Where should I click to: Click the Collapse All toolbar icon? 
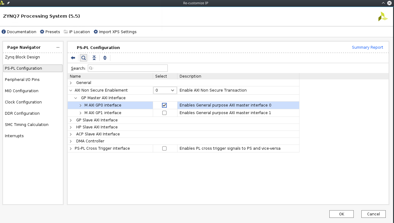point(94,58)
